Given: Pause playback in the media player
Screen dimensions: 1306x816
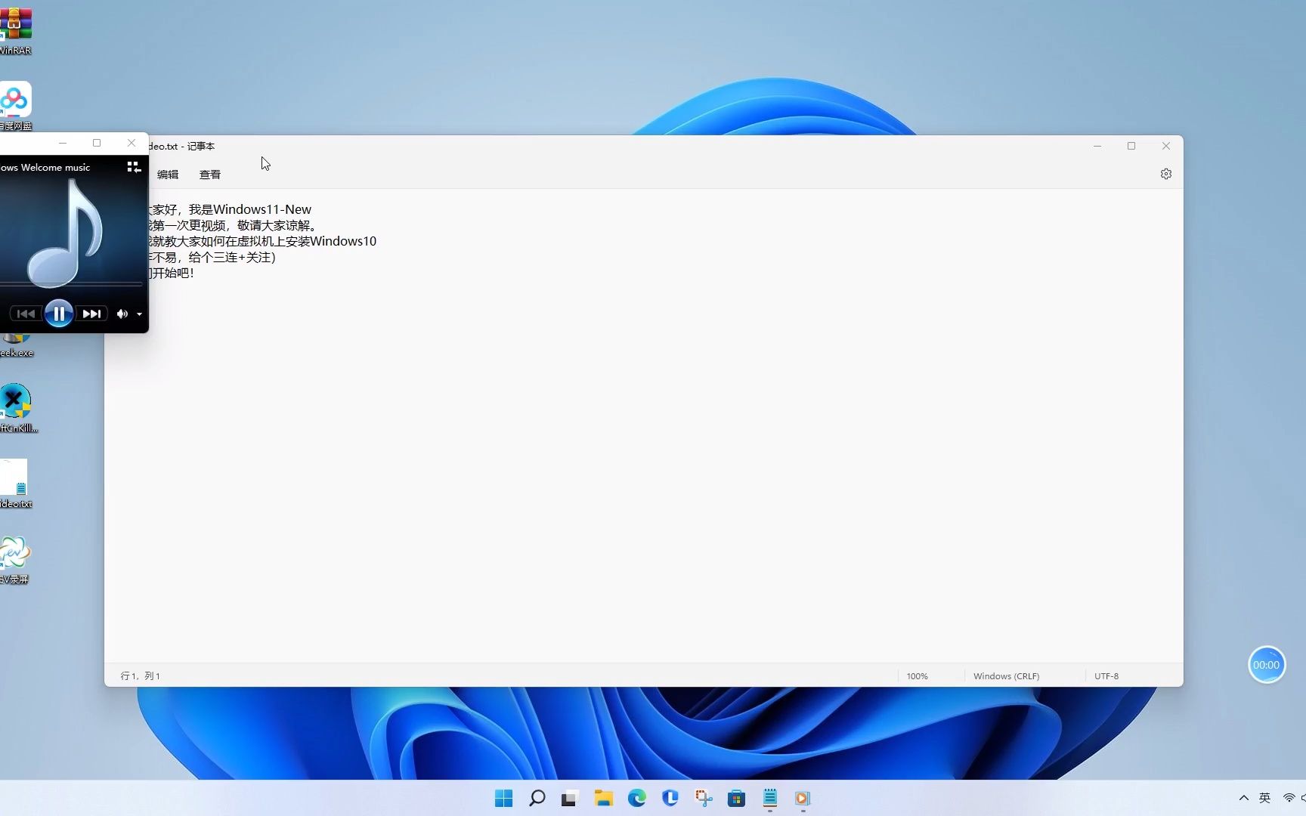Looking at the screenshot, I should point(59,314).
